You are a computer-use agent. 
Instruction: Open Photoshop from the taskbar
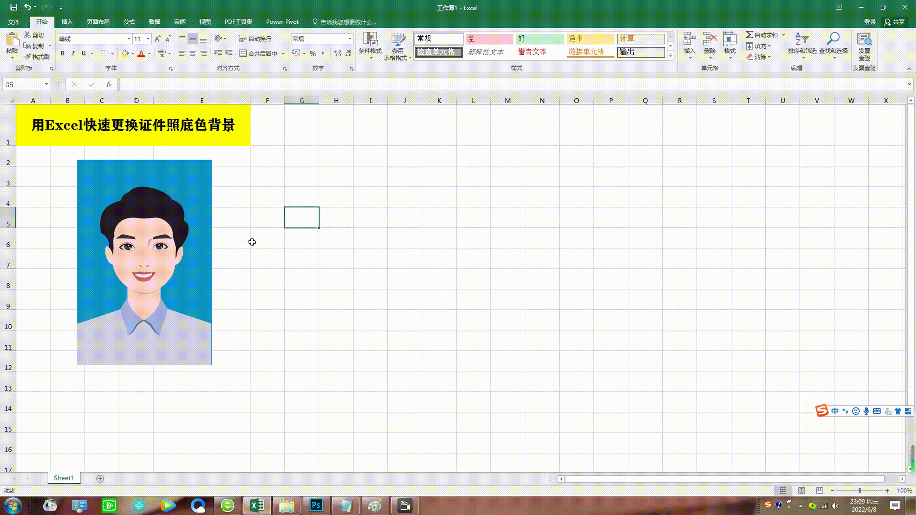316,505
